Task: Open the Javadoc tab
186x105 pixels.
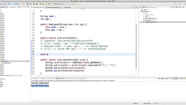Action: coord(43,78)
